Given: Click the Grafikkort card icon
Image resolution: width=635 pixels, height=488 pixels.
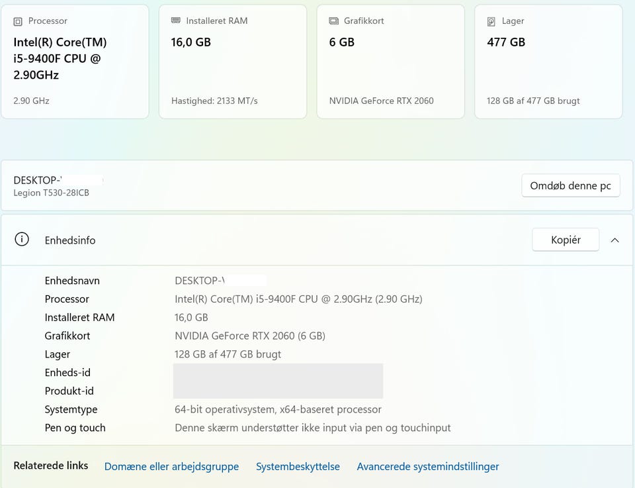Looking at the screenshot, I should (x=333, y=21).
